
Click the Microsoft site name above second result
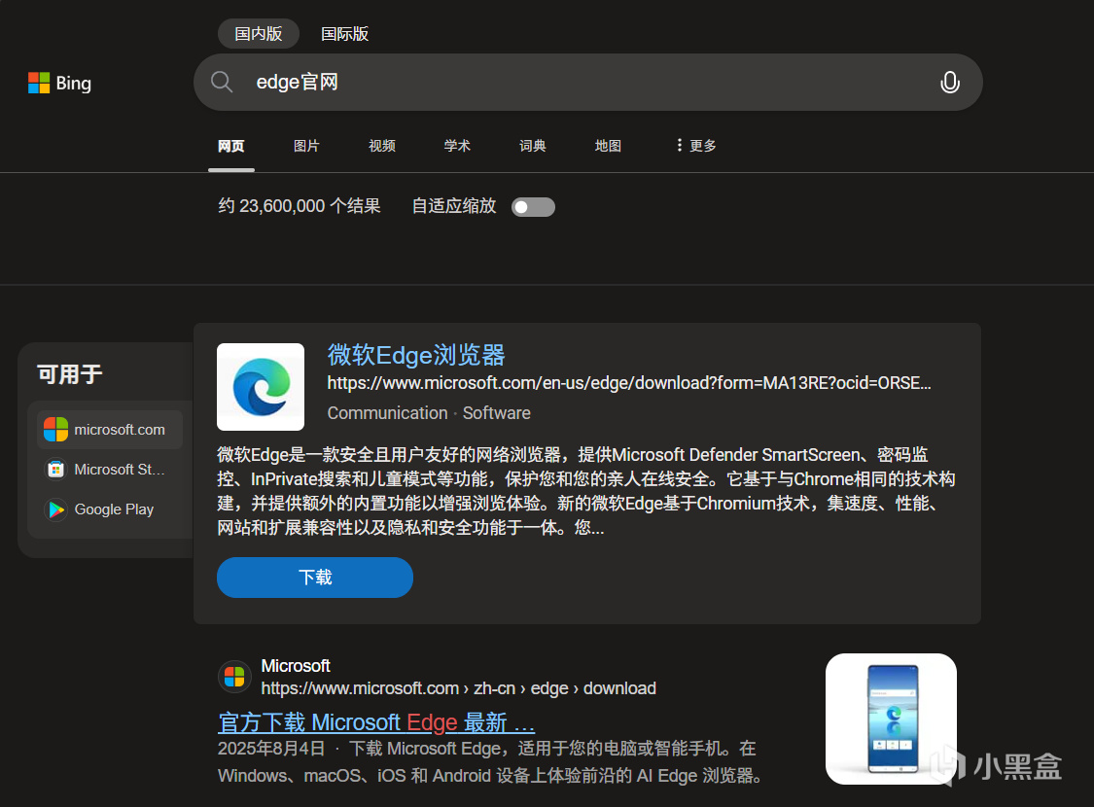pyautogui.click(x=295, y=666)
